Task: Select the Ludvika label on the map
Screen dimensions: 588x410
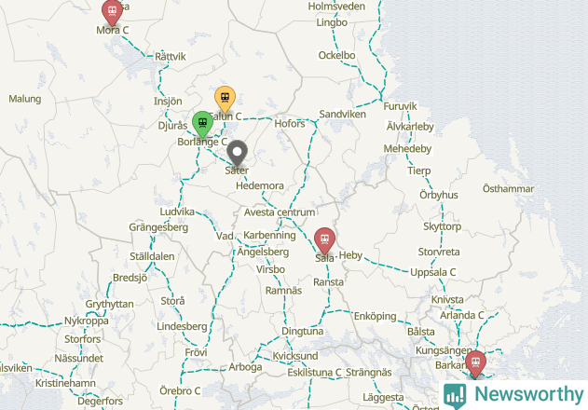Action: click(177, 212)
